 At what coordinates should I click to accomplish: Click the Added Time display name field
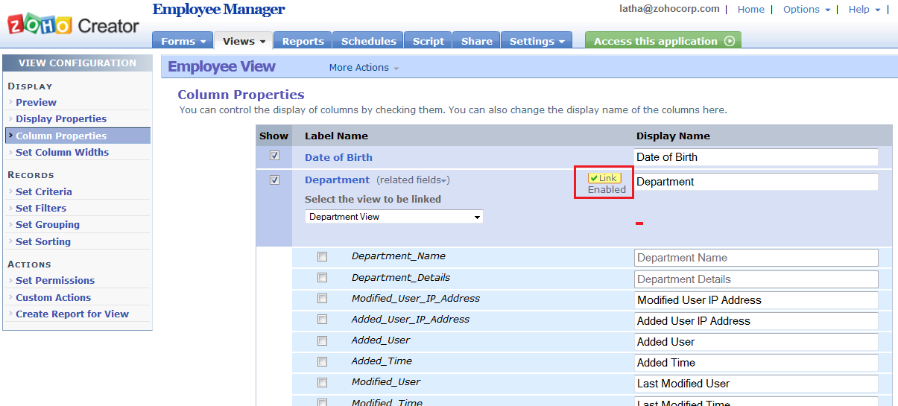click(x=756, y=363)
